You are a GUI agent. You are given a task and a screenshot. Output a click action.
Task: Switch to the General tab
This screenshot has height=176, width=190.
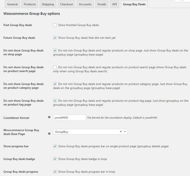coord(13,4)
